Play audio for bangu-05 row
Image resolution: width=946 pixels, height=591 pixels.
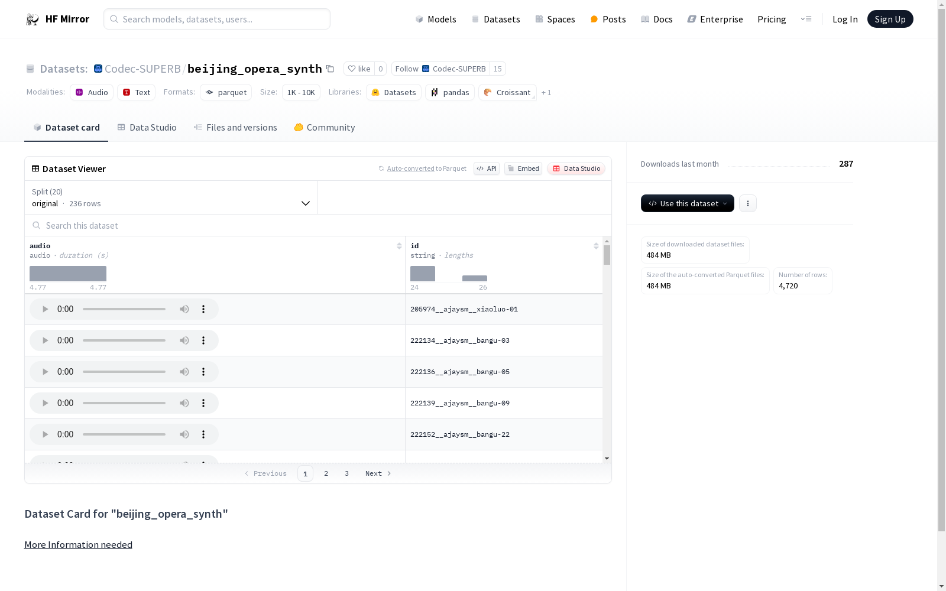pyautogui.click(x=45, y=372)
